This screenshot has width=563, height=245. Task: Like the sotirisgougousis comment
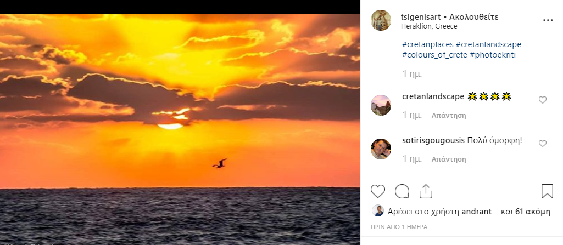coord(543,144)
